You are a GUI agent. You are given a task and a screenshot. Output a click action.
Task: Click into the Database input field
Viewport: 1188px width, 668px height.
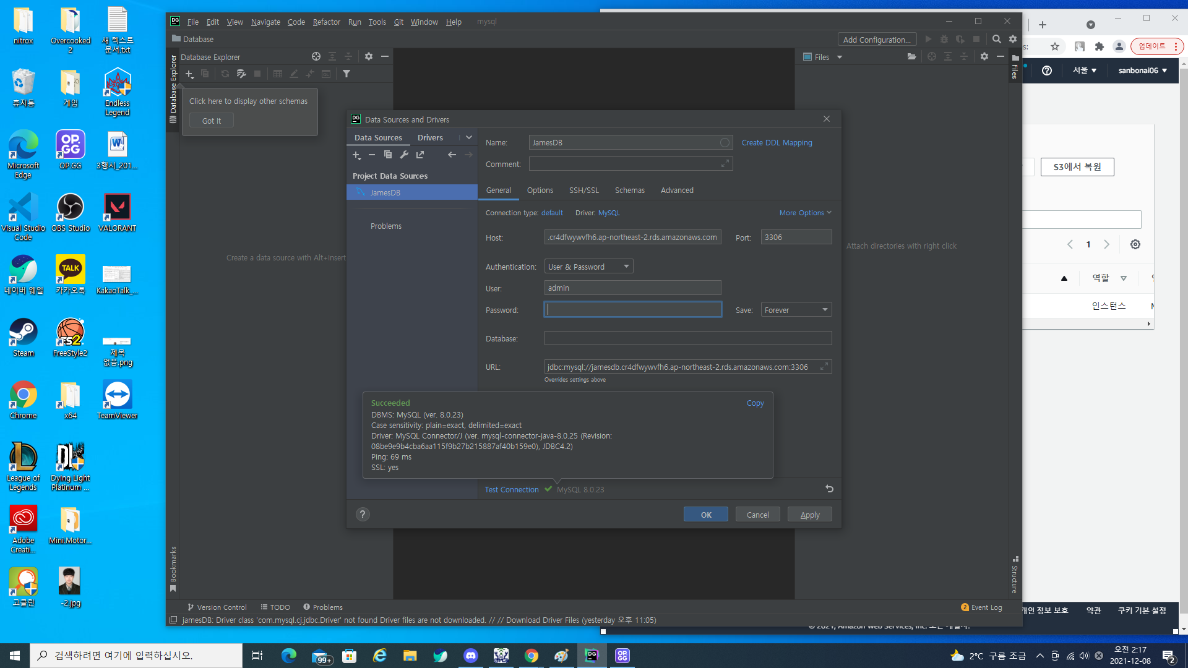687,338
